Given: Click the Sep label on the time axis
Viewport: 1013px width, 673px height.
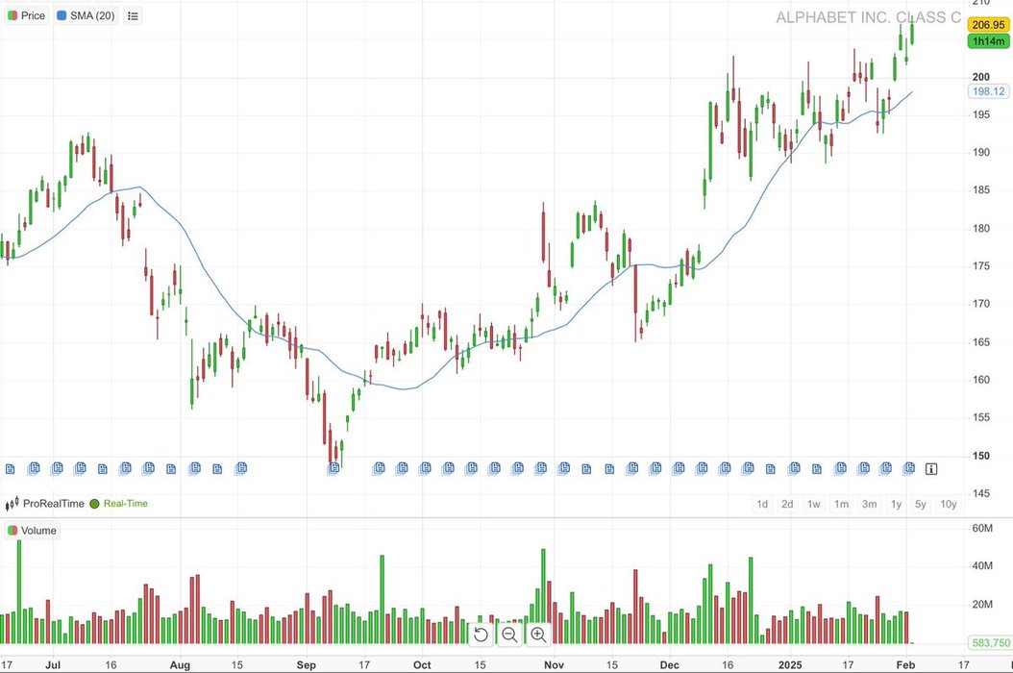Looking at the screenshot, I should (x=307, y=664).
